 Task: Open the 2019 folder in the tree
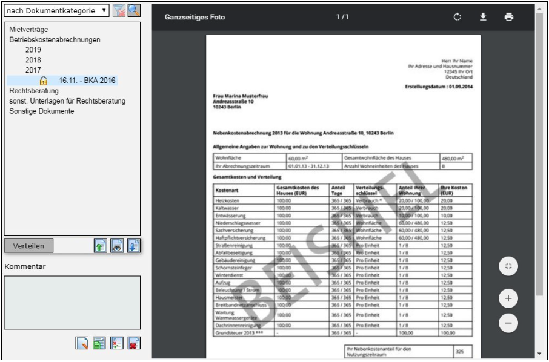point(33,50)
